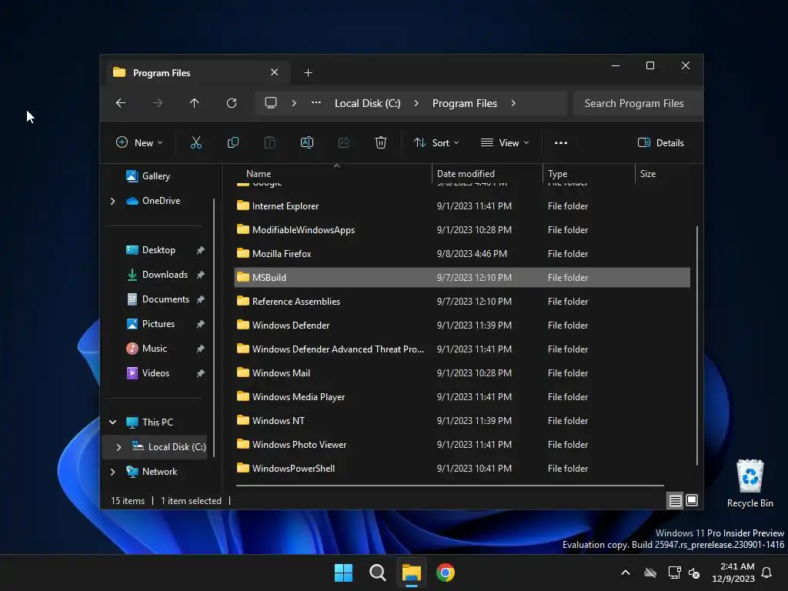
Task: Select the ModifiableWindowsApps folder
Action: pyautogui.click(x=462, y=229)
